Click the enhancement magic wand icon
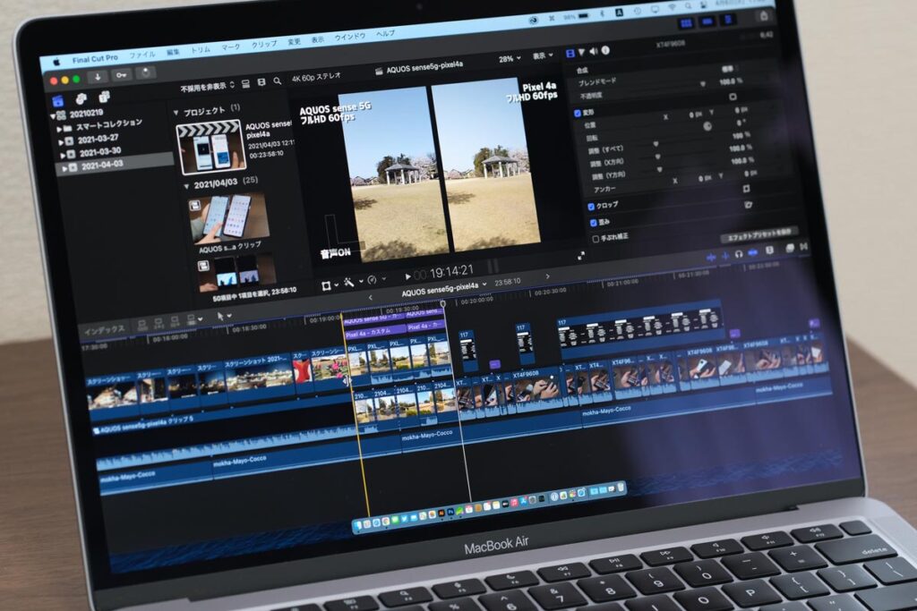 [349, 284]
